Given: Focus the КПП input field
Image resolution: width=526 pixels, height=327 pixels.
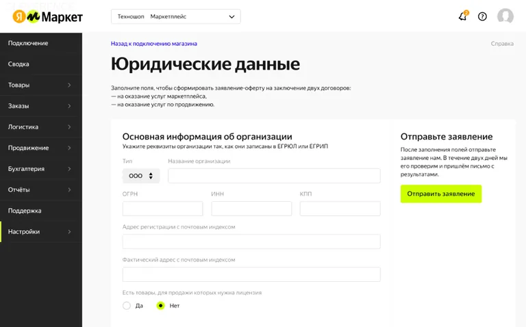Looking at the screenshot, I should [x=340, y=209].
